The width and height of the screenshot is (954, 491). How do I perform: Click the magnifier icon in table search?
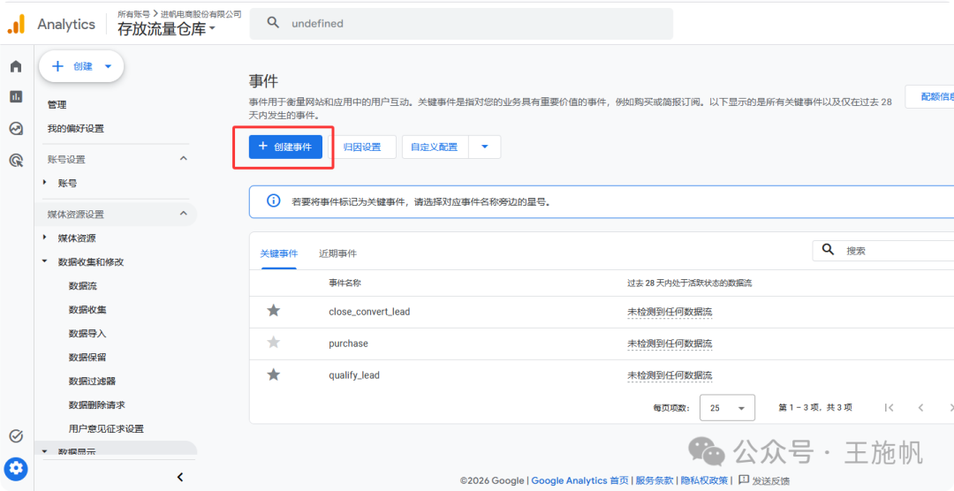(828, 250)
